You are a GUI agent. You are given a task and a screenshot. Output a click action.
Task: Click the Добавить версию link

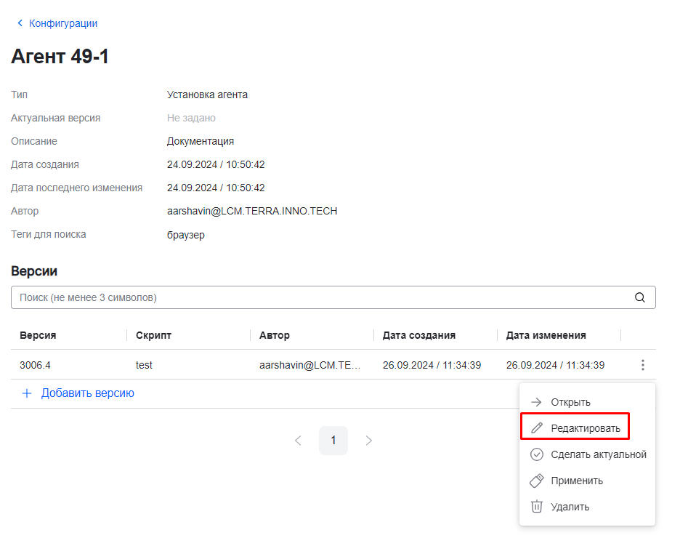tap(87, 393)
